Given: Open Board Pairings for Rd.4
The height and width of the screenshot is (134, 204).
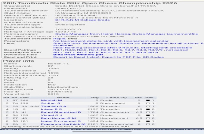Looking at the screenshot, I should click(94, 50).
